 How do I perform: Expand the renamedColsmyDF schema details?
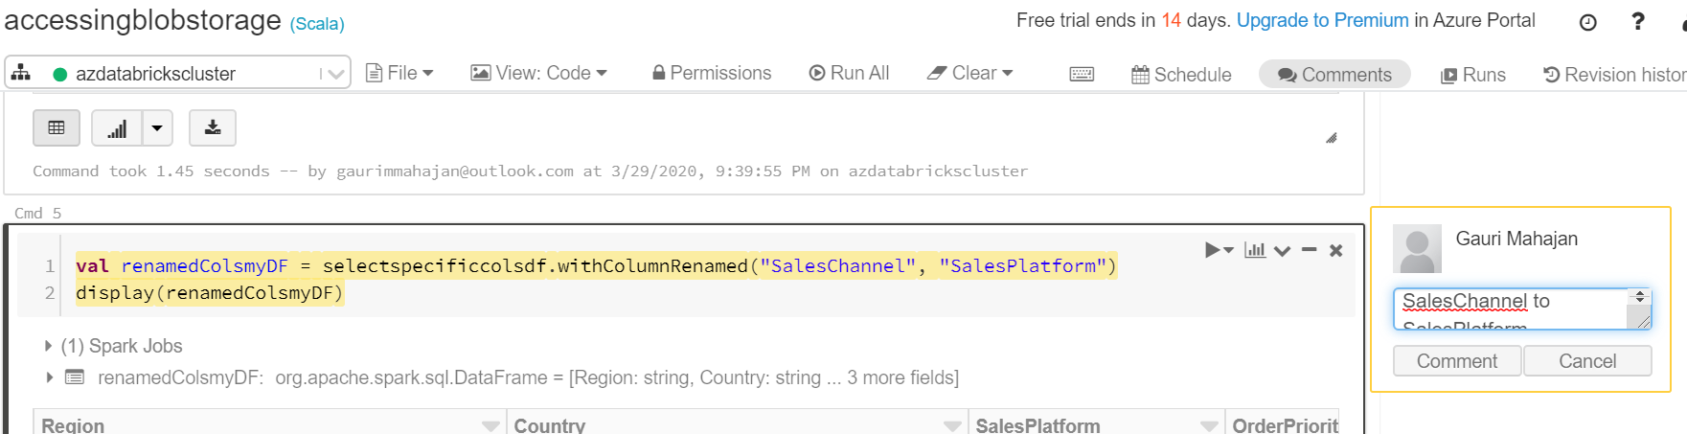(x=49, y=377)
